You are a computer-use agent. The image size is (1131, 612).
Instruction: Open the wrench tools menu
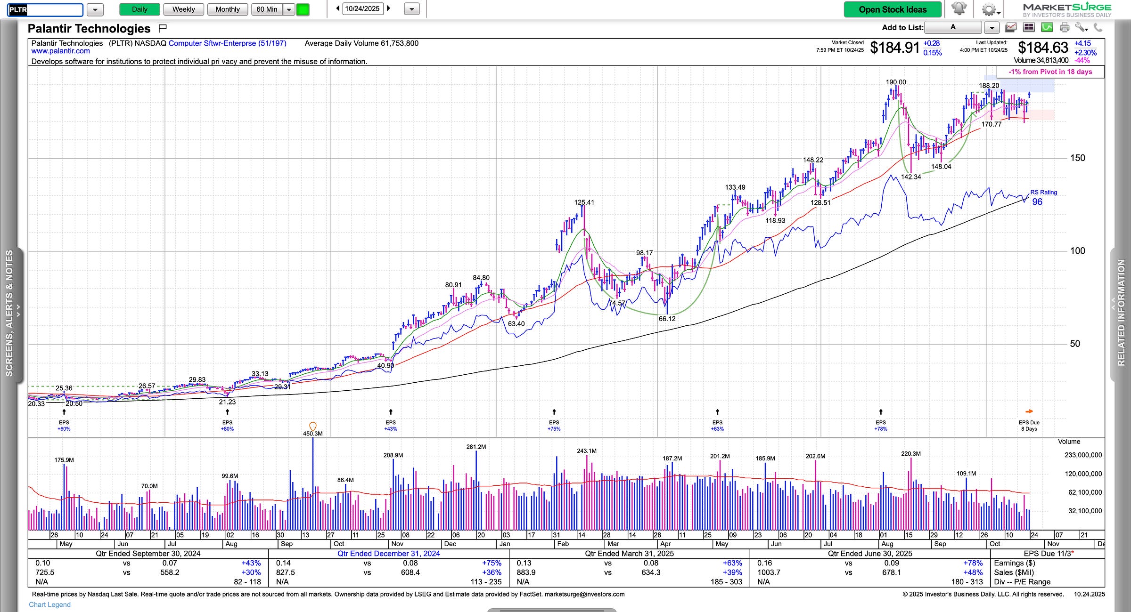click(1081, 27)
